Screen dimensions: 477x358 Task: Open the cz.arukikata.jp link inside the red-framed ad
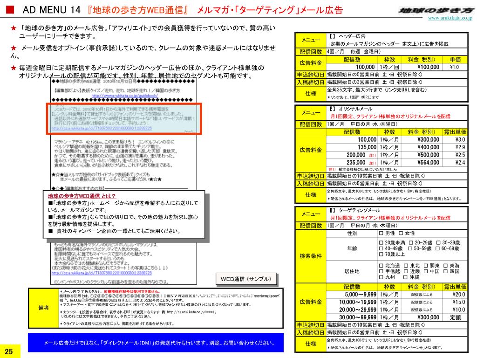click(102, 129)
